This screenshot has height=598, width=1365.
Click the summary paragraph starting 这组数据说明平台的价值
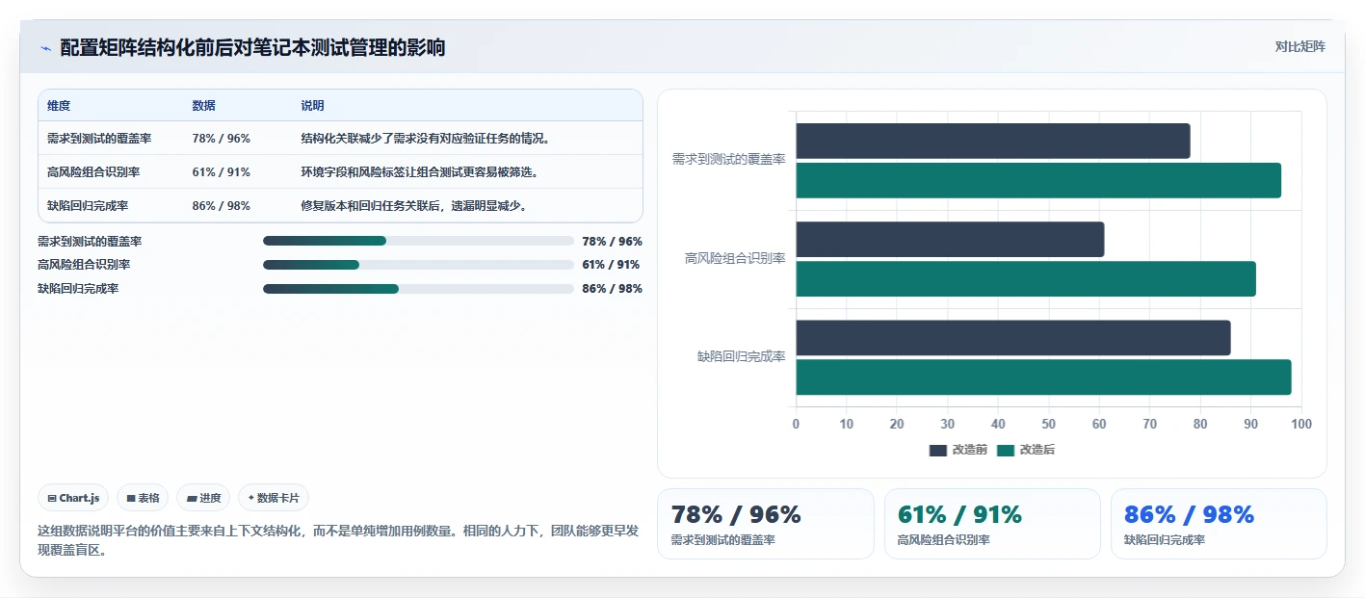click(340, 541)
